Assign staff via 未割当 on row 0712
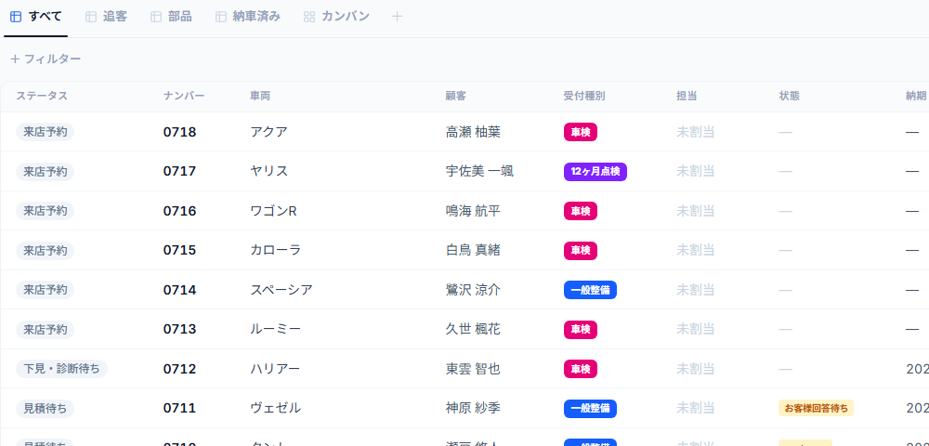Viewport: 929px width, 446px height. (x=696, y=369)
